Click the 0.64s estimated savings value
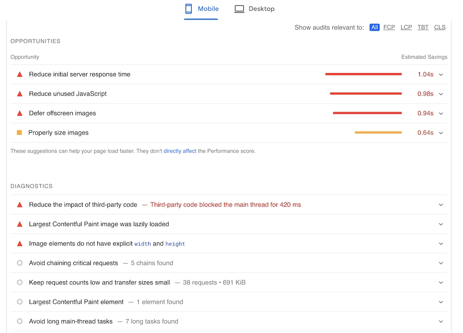463x333 pixels. click(425, 133)
